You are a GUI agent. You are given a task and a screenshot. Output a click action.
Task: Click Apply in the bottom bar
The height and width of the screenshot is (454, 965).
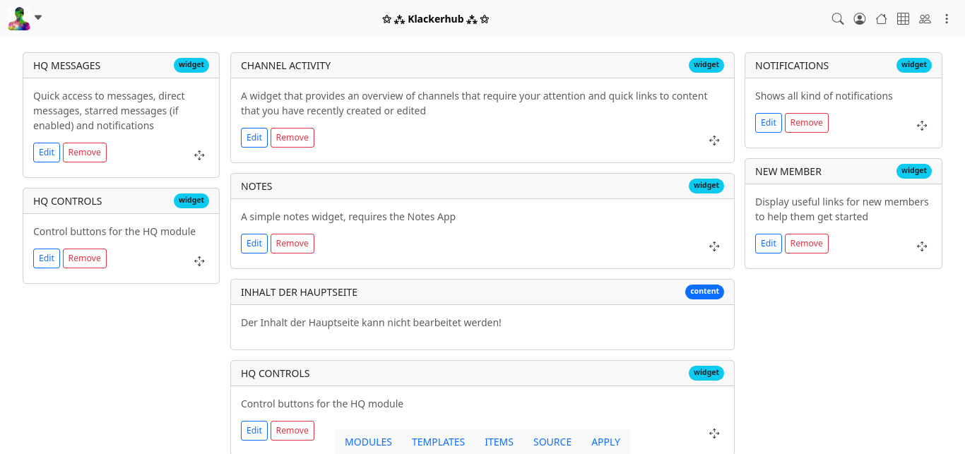coord(605,442)
